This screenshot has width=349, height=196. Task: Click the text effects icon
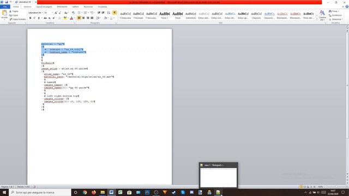(59, 18)
